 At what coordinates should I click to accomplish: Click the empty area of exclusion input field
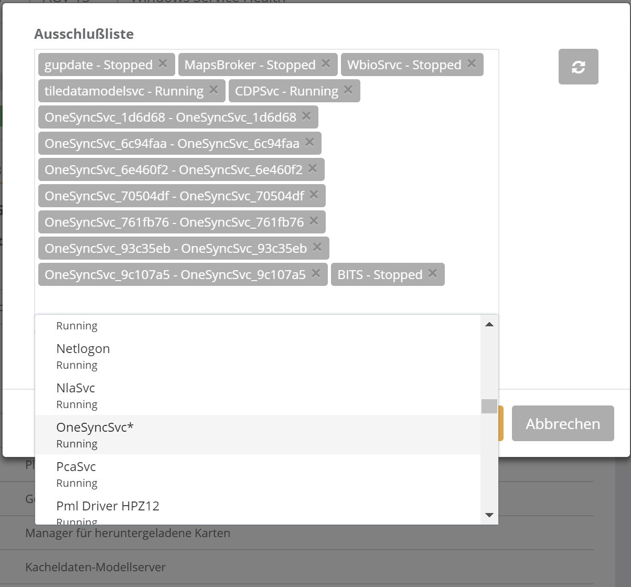click(262, 300)
